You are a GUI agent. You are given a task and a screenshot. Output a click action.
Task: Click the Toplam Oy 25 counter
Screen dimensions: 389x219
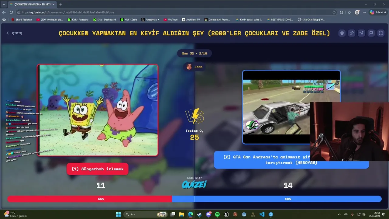coord(194,135)
